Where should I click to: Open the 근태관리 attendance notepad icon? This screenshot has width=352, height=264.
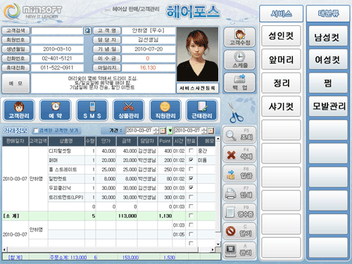coord(202,110)
